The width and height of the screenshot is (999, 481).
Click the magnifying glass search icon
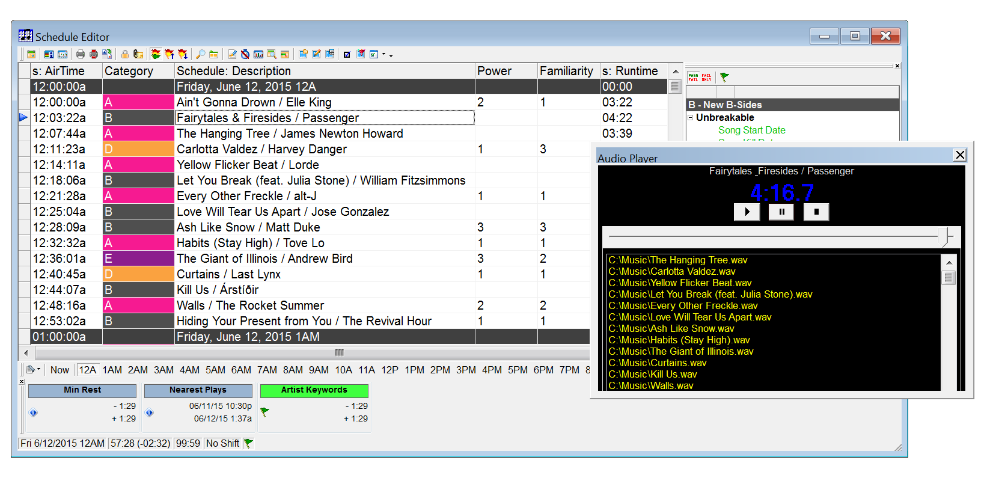pos(201,55)
